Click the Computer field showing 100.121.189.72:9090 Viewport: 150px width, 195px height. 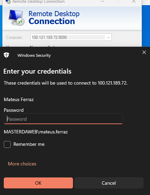point(71,37)
